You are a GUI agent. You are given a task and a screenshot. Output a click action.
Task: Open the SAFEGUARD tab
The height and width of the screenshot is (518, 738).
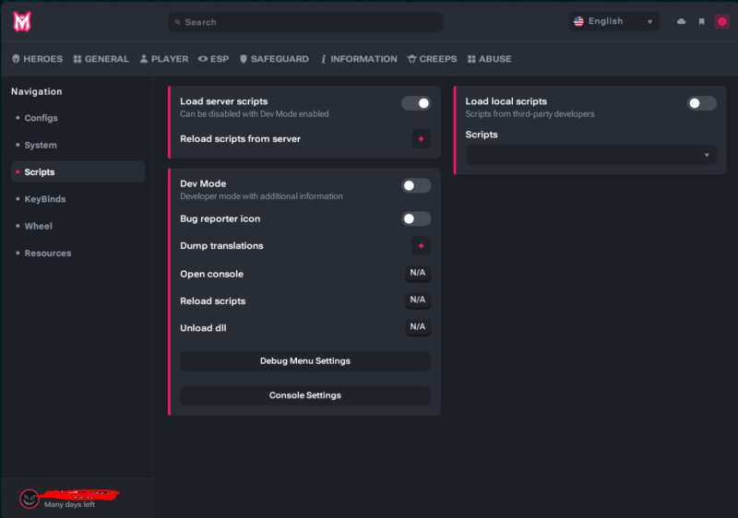click(x=274, y=59)
